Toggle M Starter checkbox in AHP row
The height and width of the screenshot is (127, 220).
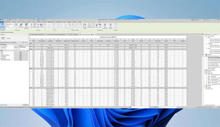183,45
